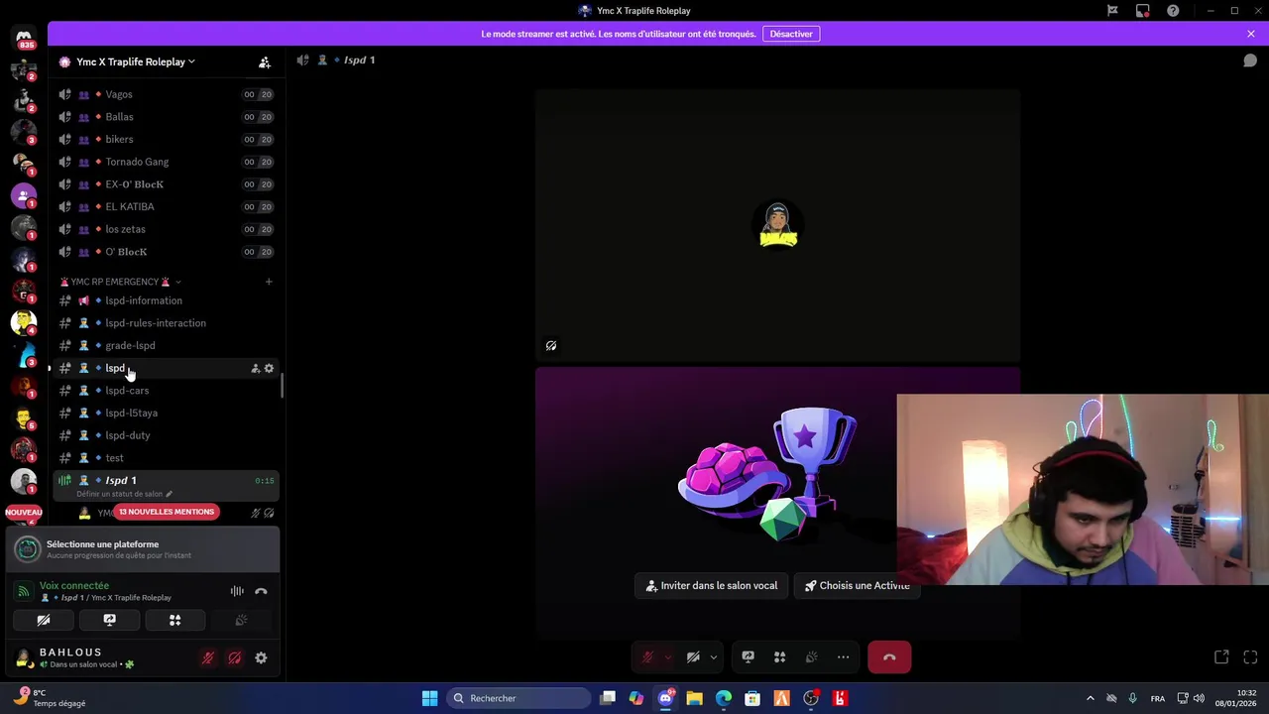Close the streamer mode purple banner
The image size is (1269, 714).
coord(1251,34)
